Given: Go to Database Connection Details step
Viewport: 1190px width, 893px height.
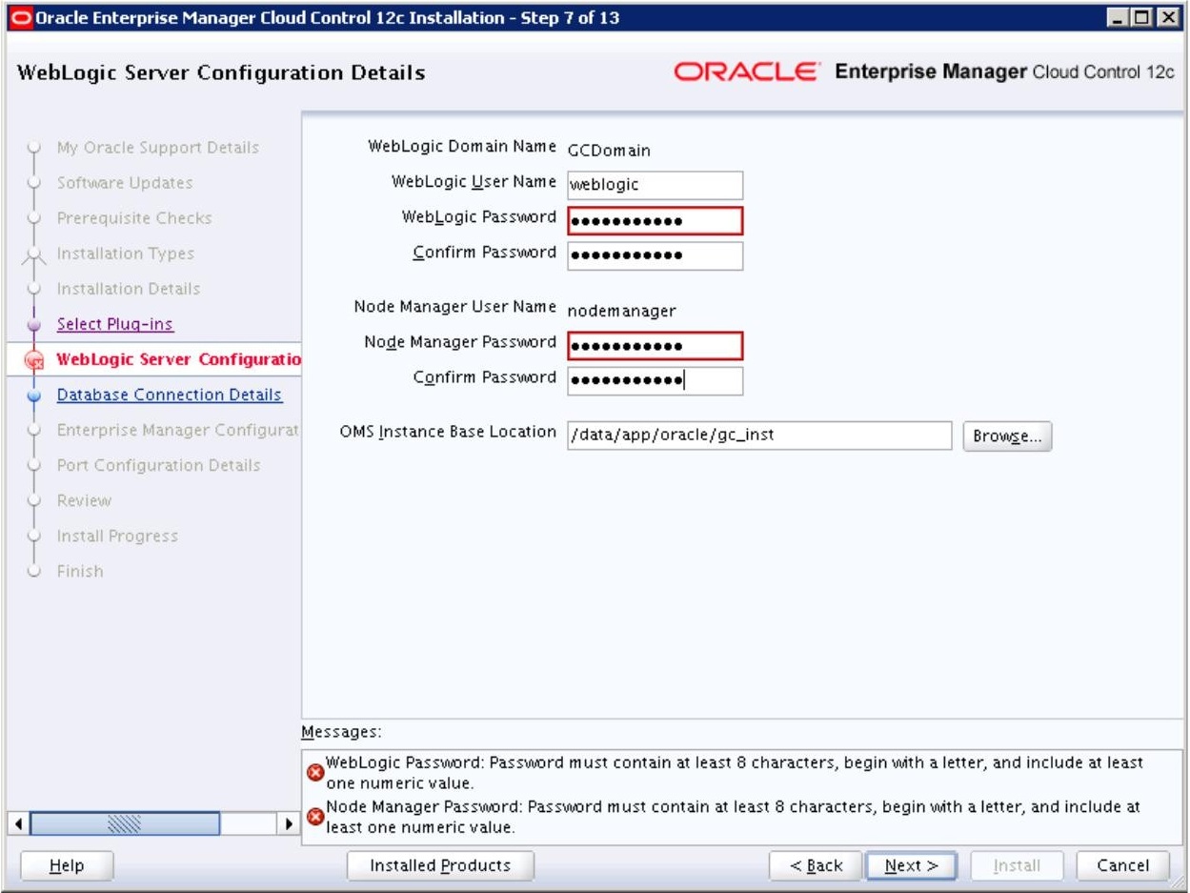Looking at the screenshot, I should coord(170,395).
